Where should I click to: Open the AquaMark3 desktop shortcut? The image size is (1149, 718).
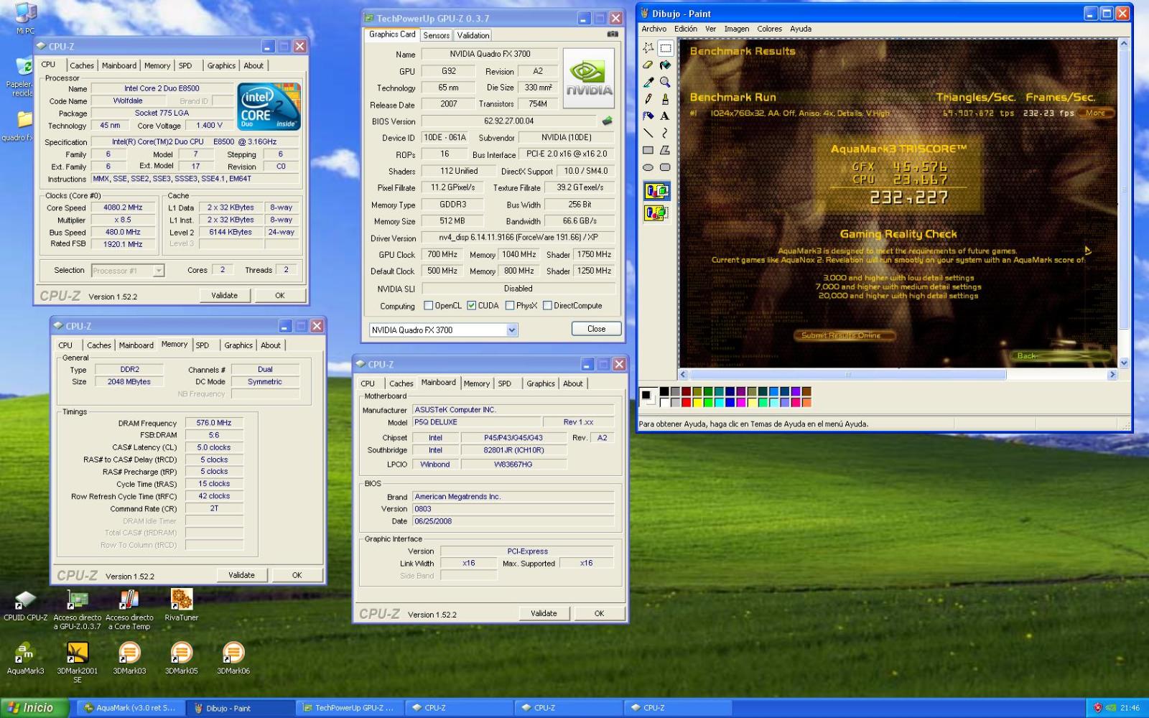tap(25, 658)
